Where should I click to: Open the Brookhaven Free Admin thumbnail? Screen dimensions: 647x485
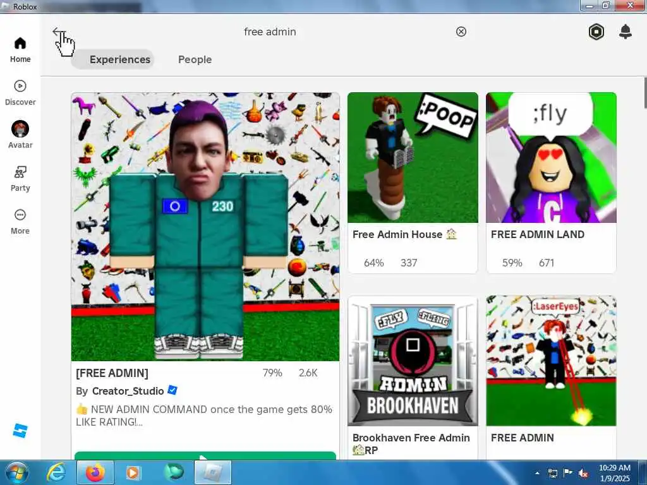(x=413, y=361)
